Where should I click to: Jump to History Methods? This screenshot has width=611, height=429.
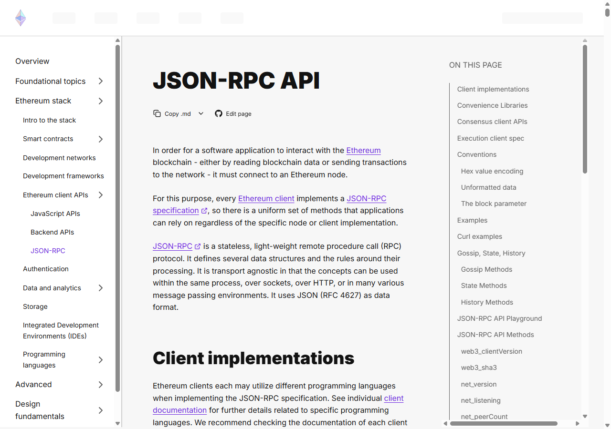click(487, 302)
